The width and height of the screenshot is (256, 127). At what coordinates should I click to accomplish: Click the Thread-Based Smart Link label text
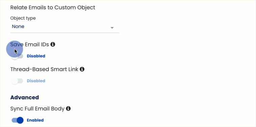[44, 69]
